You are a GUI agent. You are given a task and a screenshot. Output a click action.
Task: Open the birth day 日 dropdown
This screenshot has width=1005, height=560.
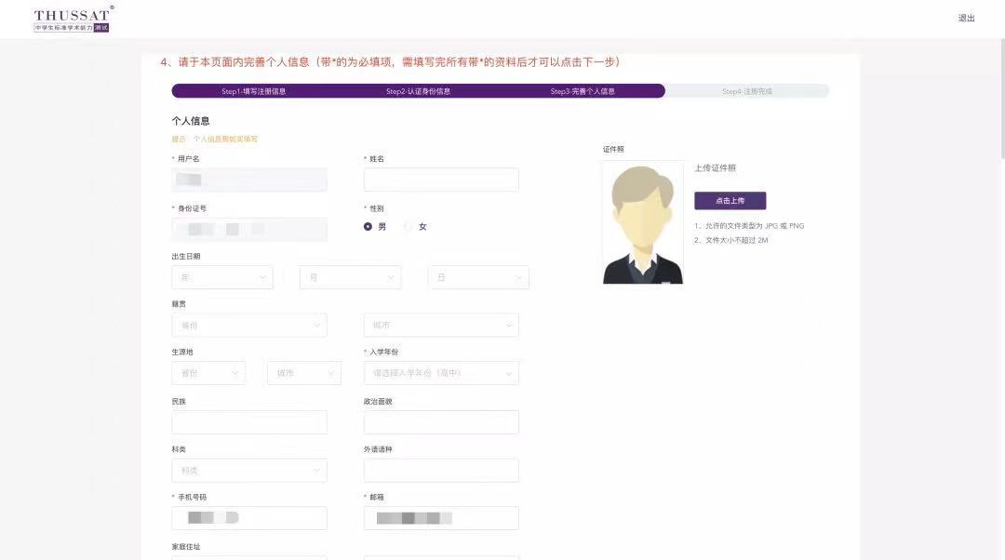479,277
